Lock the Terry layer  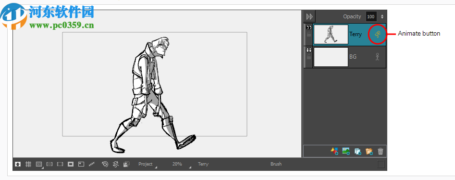[309, 34]
